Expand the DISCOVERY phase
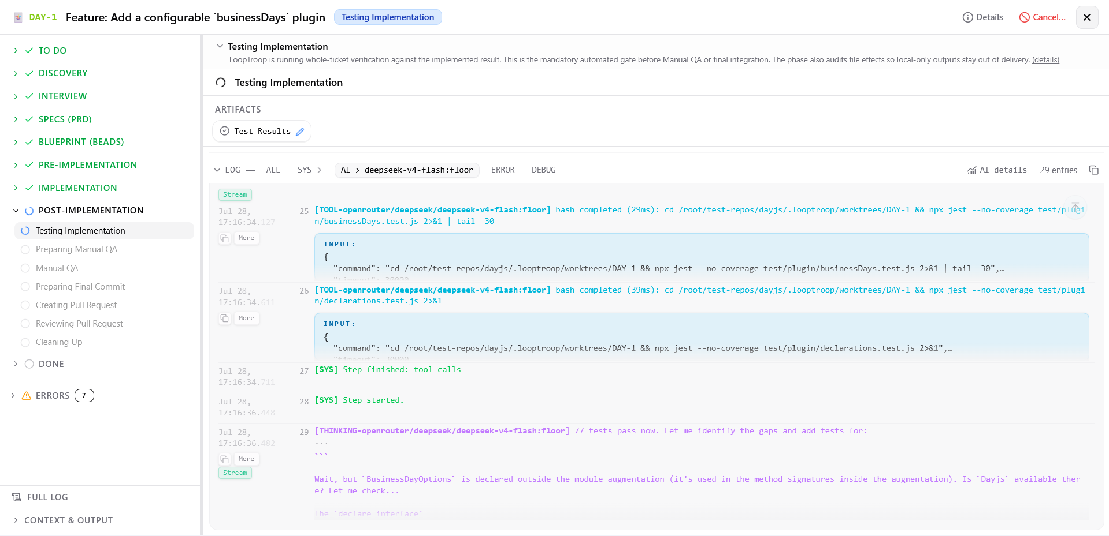1109x536 pixels. point(16,73)
